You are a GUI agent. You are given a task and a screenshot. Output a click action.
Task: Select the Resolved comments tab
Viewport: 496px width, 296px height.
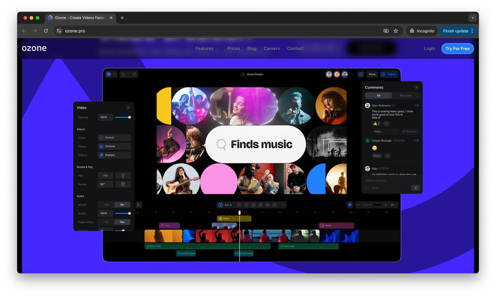tap(405, 95)
